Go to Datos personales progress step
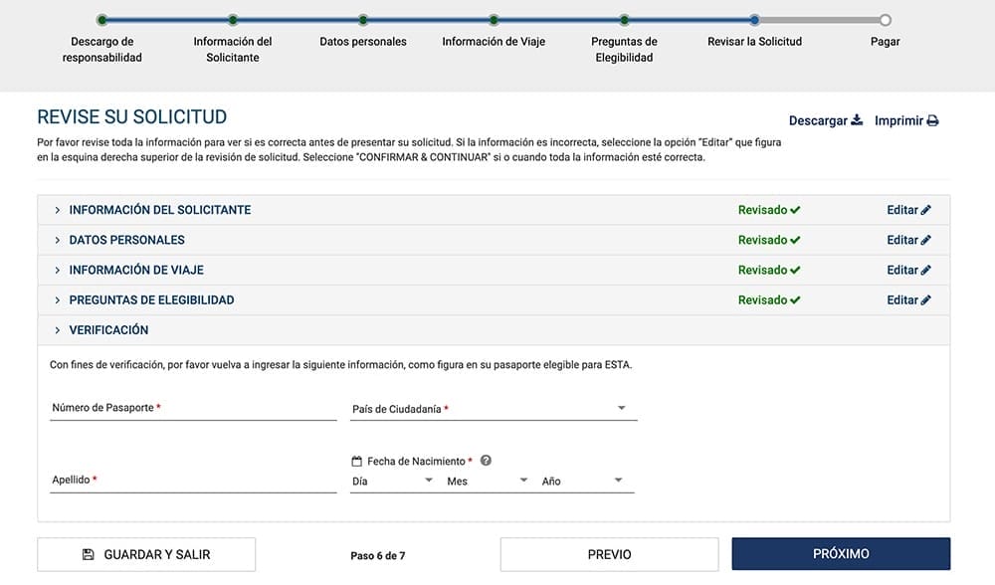 (x=363, y=20)
